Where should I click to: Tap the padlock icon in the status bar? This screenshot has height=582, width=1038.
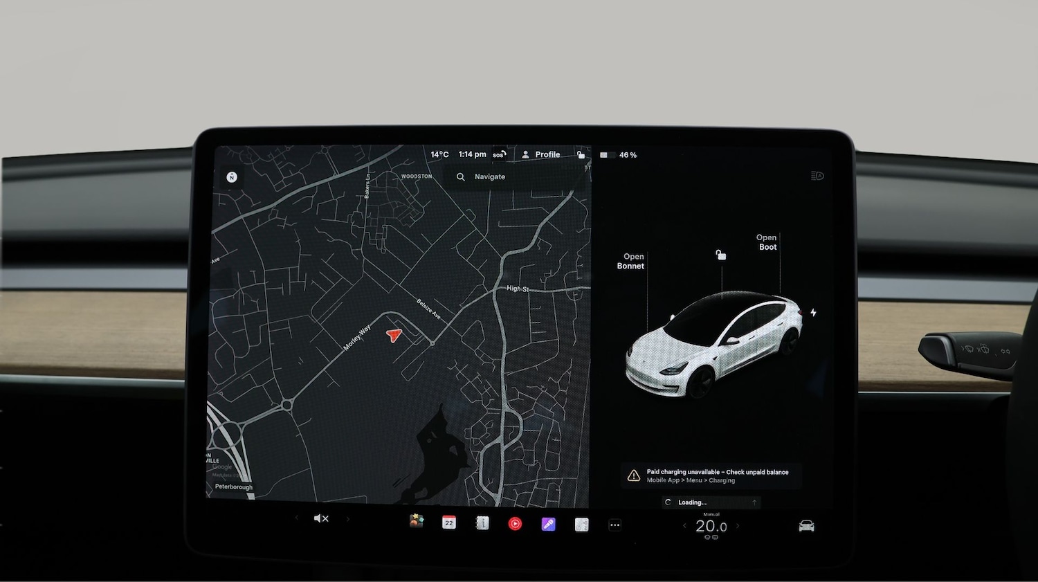[581, 154]
